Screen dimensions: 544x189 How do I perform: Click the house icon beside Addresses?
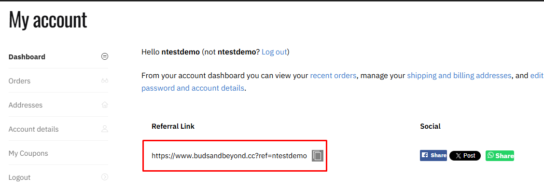tap(104, 105)
